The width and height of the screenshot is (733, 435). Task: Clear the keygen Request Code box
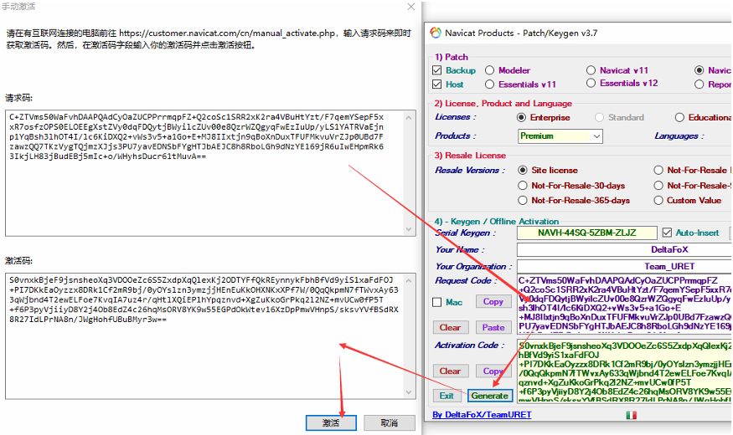pyautogui.click(x=450, y=327)
